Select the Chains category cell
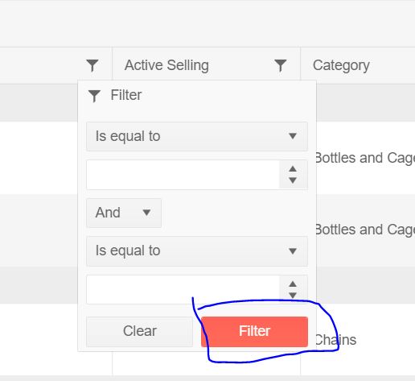Viewport: 415px width, 381px height. (335, 340)
